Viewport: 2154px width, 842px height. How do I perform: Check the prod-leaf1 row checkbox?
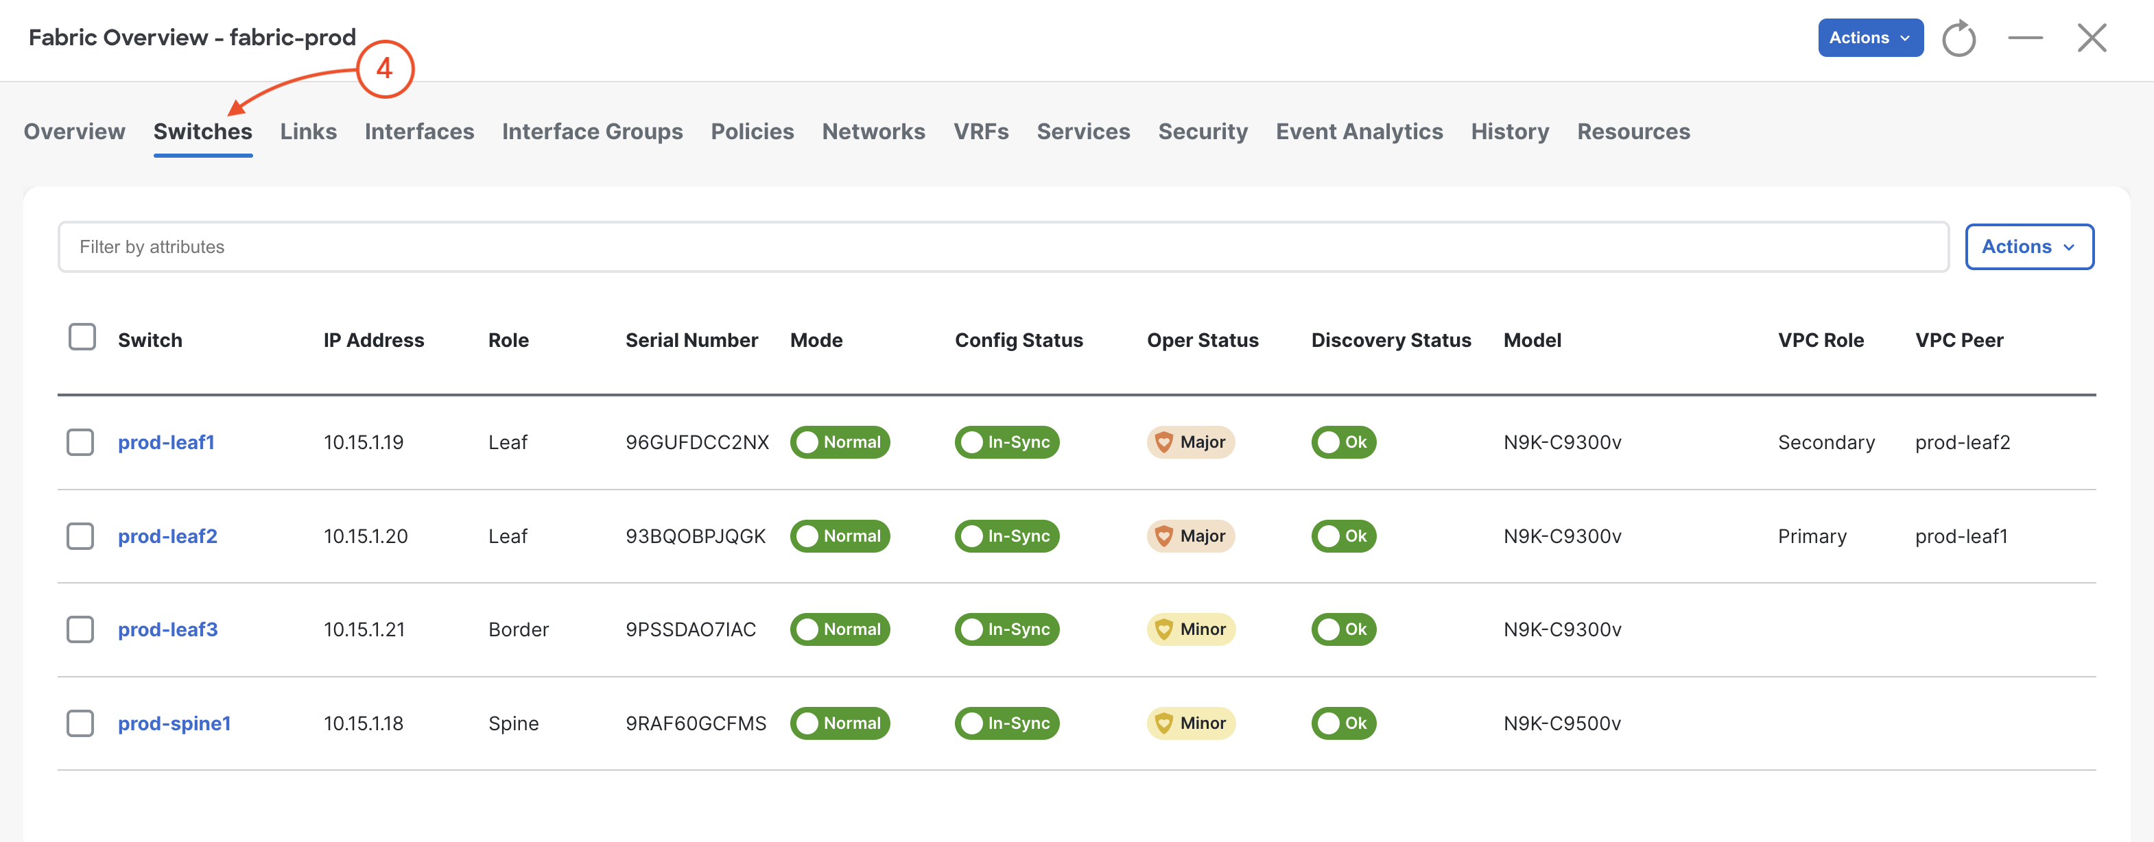[80, 442]
